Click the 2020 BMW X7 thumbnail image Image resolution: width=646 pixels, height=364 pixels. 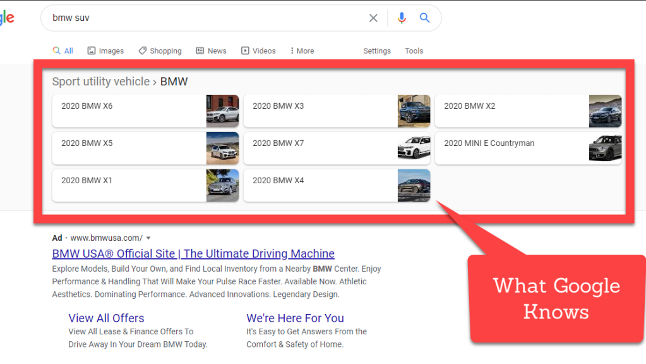tap(414, 149)
